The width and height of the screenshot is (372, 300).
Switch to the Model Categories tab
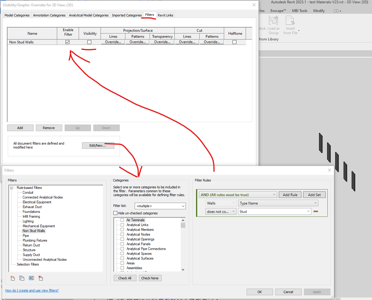tap(17, 15)
